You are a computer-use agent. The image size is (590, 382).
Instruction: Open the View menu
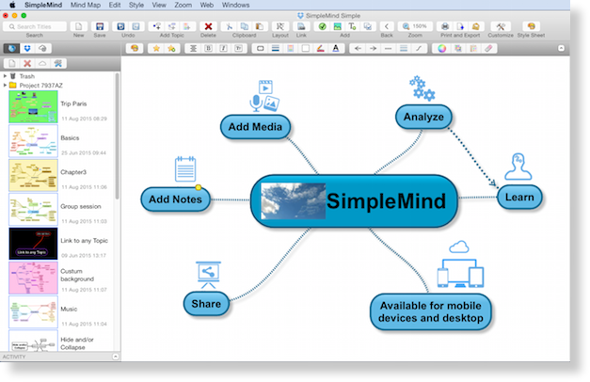(159, 5)
